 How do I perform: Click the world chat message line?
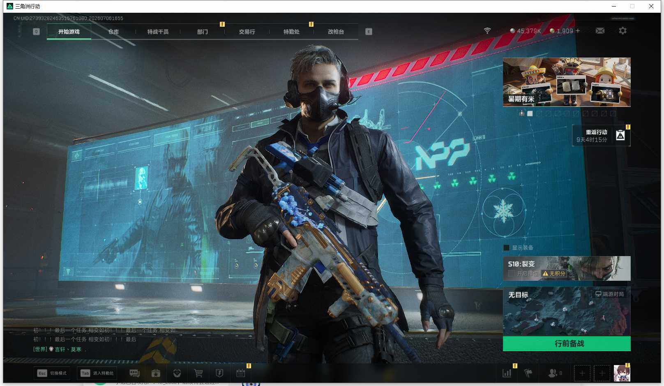tap(60, 349)
